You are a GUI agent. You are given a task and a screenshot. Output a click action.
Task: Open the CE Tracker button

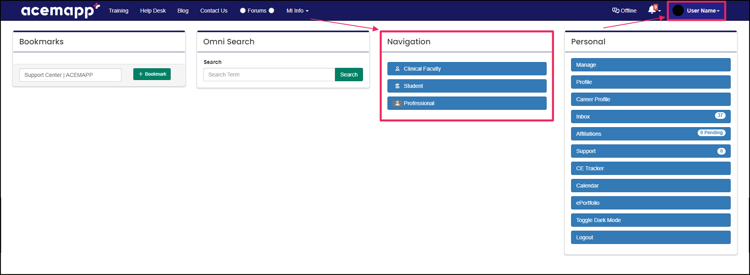(x=651, y=168)
